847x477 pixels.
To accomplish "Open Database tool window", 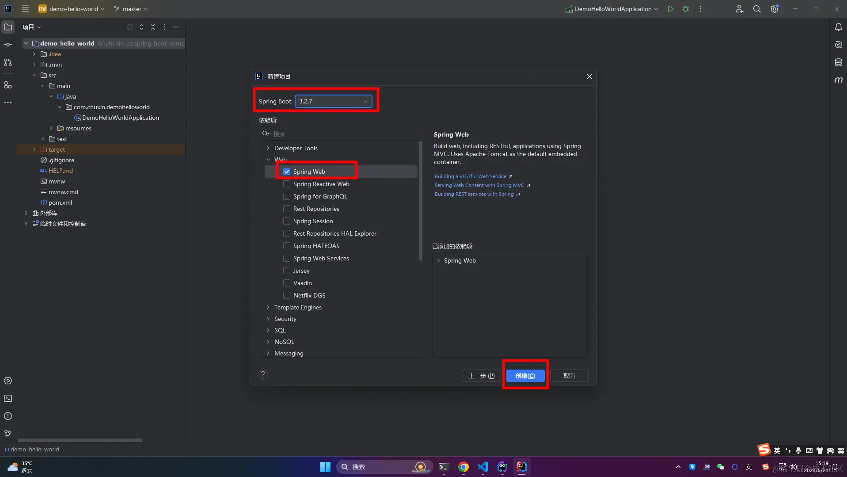I will pos(838,62).
